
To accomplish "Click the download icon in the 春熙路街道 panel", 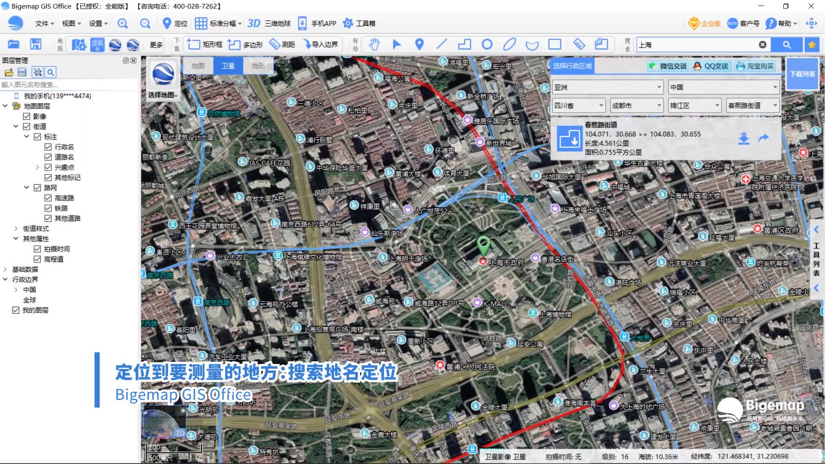I will tap(743, 139).
